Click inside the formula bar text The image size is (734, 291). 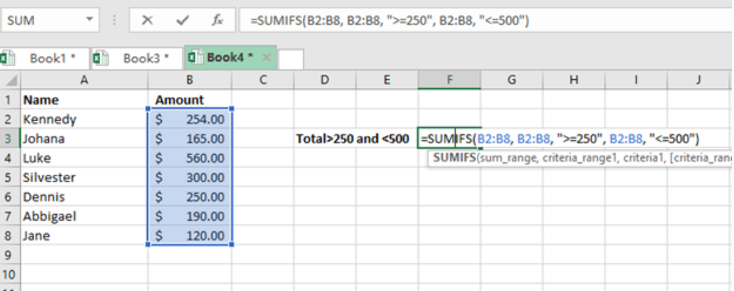[389, 21]
